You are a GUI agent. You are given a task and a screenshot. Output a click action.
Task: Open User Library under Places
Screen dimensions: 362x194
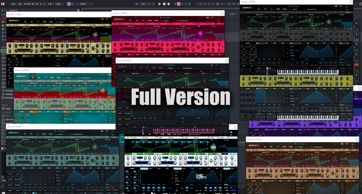tap(9, 120)
